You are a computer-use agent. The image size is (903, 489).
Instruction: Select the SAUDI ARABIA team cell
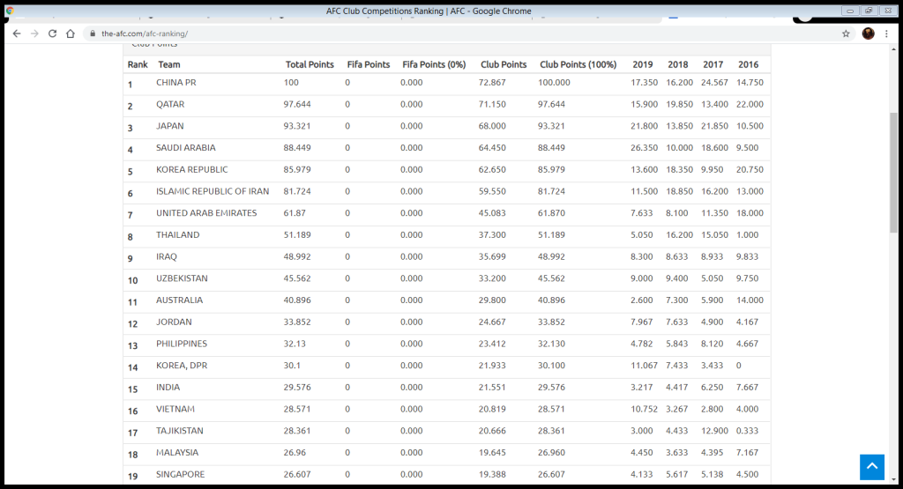pos(185,148)
